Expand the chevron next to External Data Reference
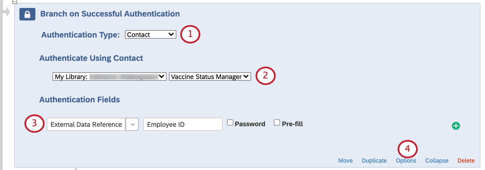This screenshot has height=170, width=485. pos(132,124)
